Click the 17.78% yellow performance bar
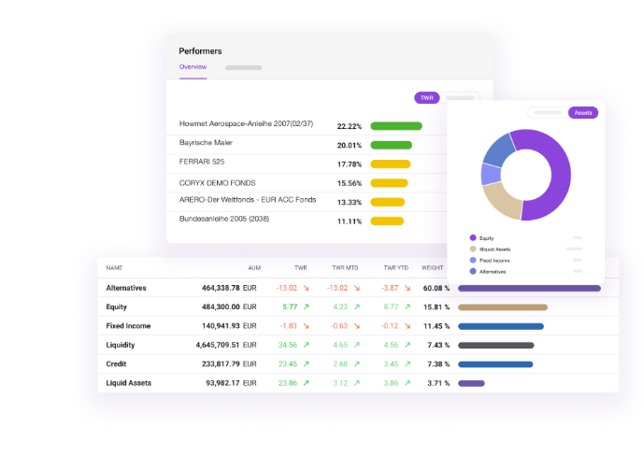Screen dimensions: 644x456 390,164
